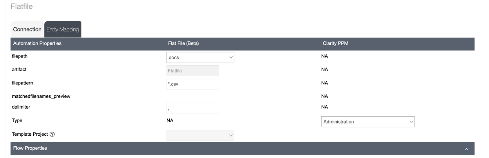
Task: Open the Template Project dropdown
Action: (x=200, y=135)
